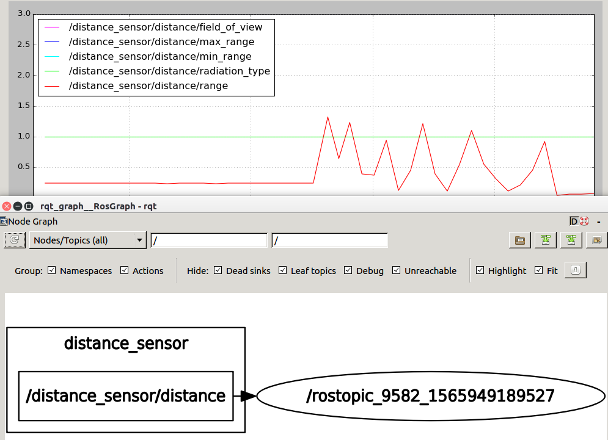This screenshot has width=608, height=440.
Task: Click the dockable 'D' icon in Node Graph header
Action: coord(574,221)
